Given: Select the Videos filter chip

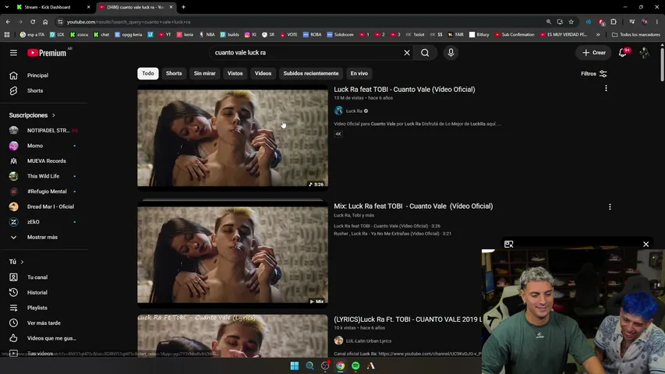Looking at the screenshot, I should click(x=263, y=73).
